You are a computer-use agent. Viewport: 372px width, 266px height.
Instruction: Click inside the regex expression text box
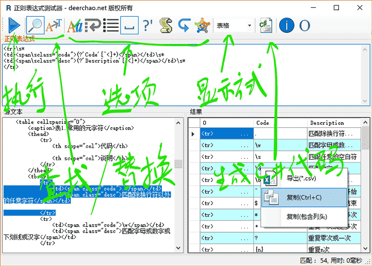[182, 75]
